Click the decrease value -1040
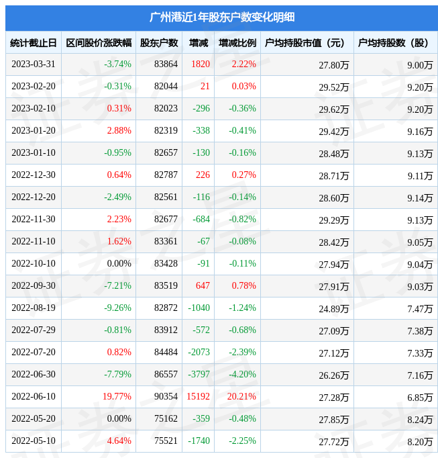The width and height of the screenshot is (438, 458). pos(199,308)
